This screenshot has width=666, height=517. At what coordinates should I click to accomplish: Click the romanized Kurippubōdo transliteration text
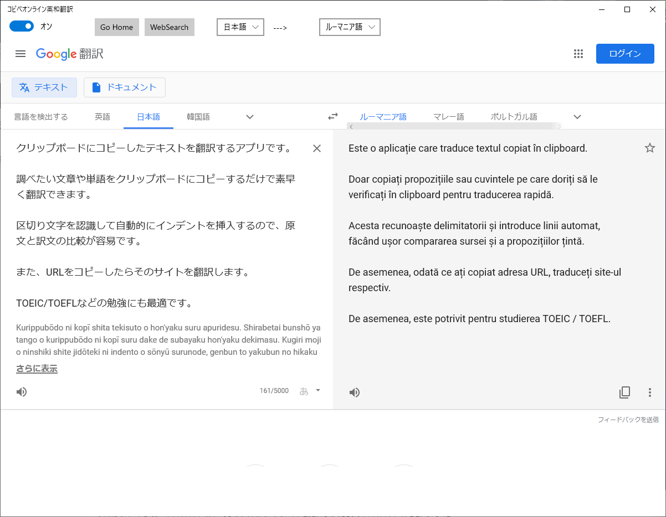click(x=168, y=339)
